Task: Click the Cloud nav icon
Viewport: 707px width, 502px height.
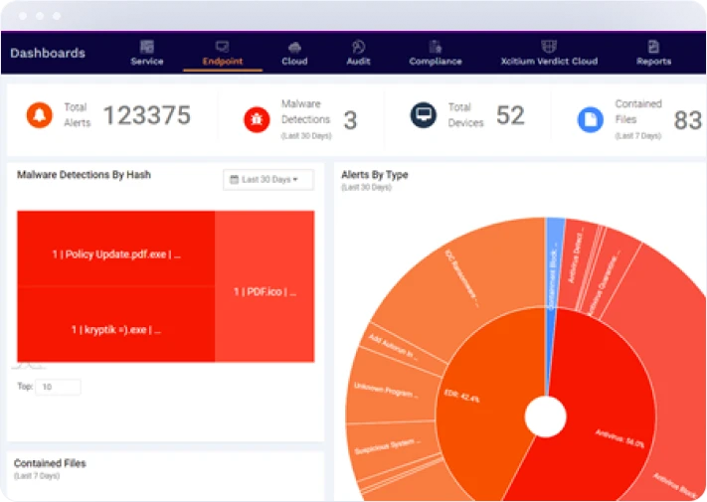Action: click(x=294, y=47)
